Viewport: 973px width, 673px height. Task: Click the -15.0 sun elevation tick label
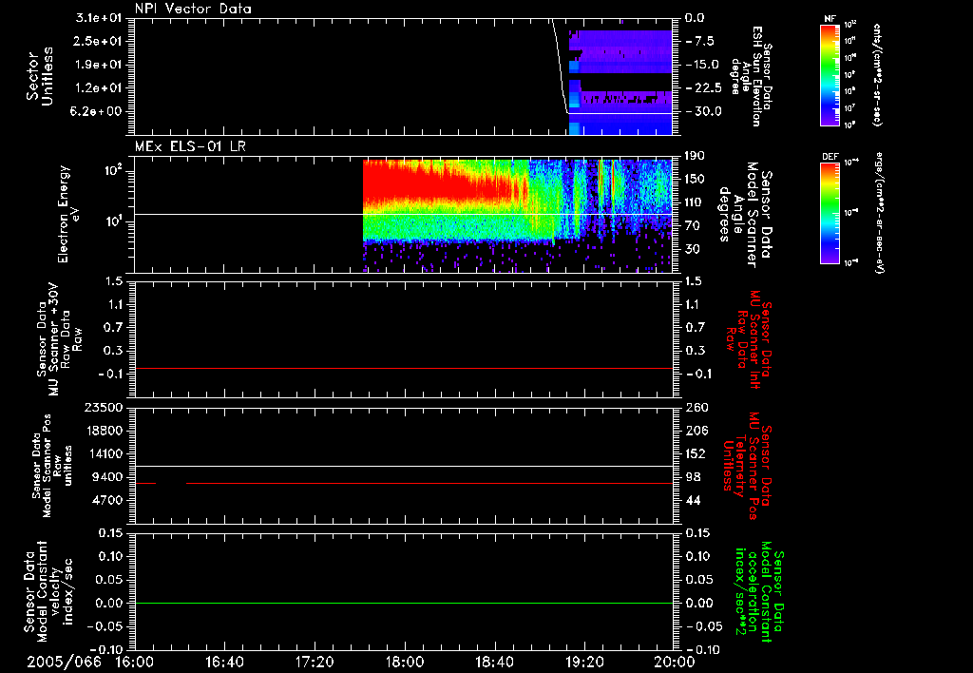tap(702, 65)
